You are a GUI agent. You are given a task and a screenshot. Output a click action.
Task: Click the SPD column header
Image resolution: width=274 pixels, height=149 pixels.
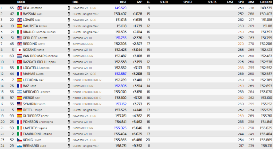(241, 2)
